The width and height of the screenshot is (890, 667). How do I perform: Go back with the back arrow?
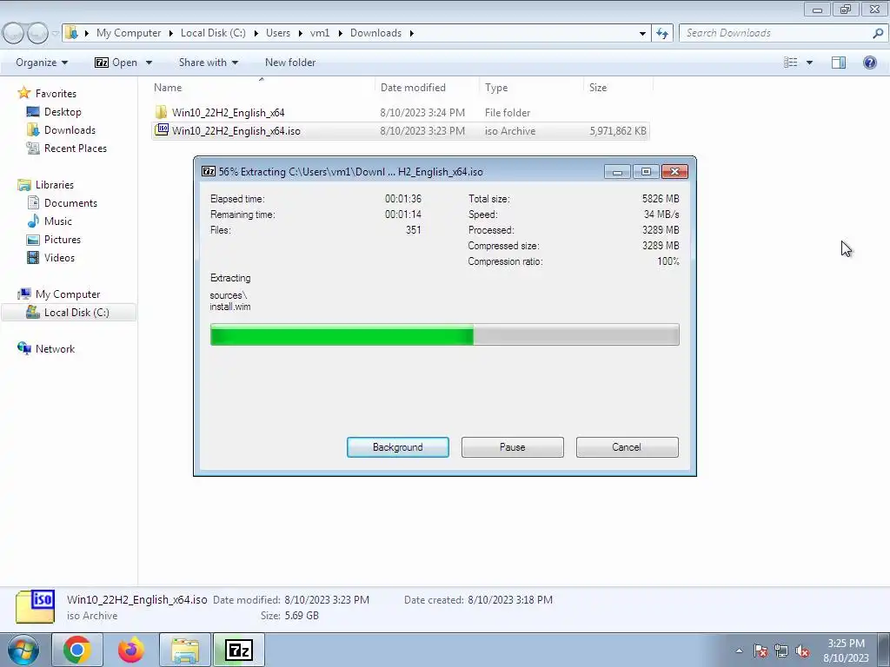point(14,33)
